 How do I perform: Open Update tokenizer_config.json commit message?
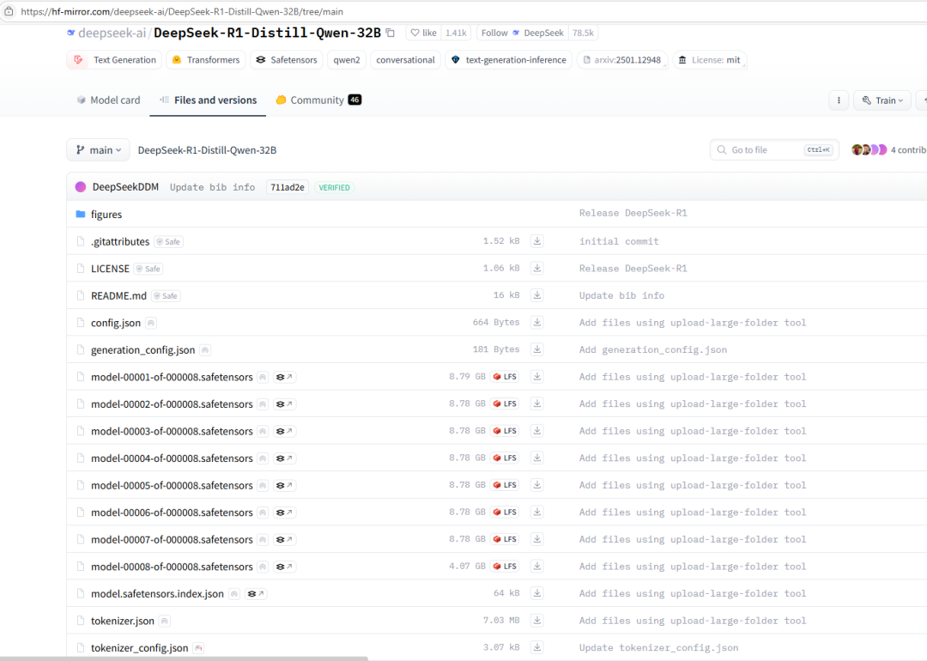click(658, 648)
